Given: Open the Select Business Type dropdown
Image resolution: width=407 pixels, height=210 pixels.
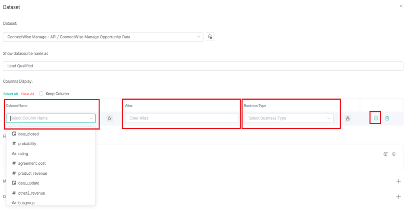Looking at the screenshot, I should point(289,118).
